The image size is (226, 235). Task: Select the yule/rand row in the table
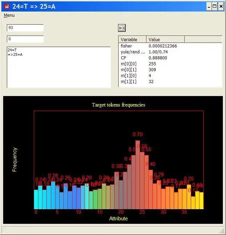pyautogui.click(x=170, y=52)
